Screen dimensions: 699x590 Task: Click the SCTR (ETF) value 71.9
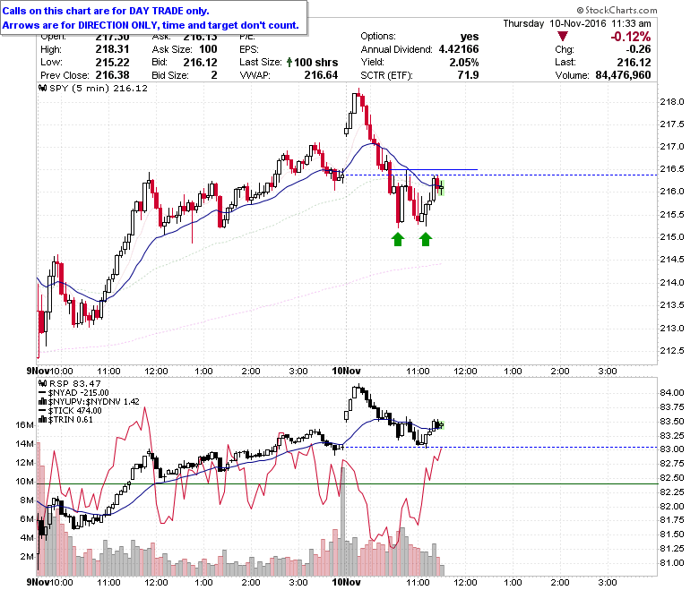pos(468,75)
